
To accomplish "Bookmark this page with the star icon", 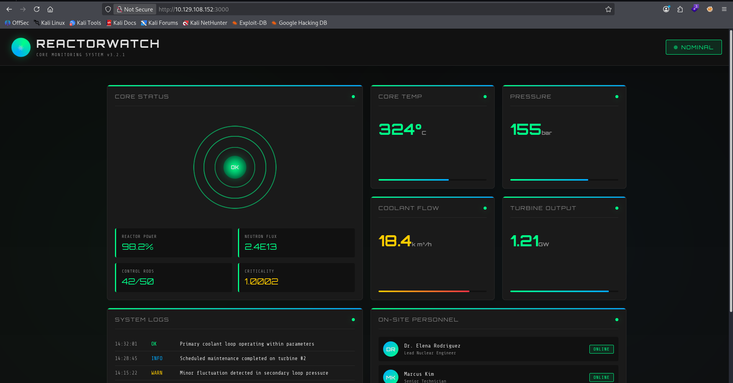I will 608,9.
